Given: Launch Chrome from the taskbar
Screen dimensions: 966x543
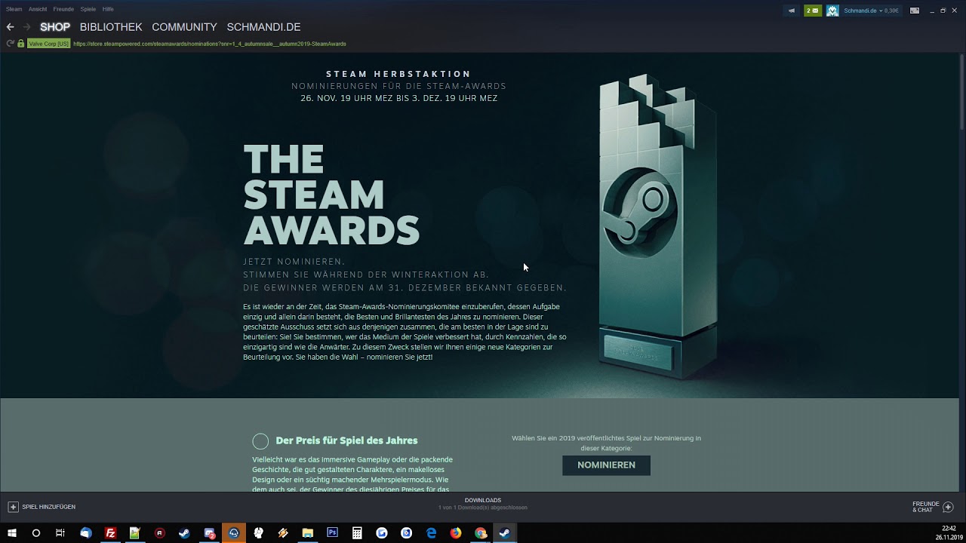Looking at the screenshot, I should click(481, 532).
